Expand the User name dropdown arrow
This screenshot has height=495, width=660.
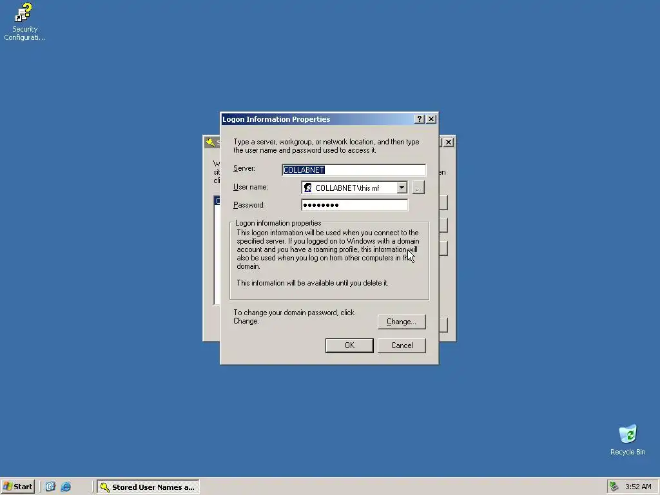[x=402, y=188]
